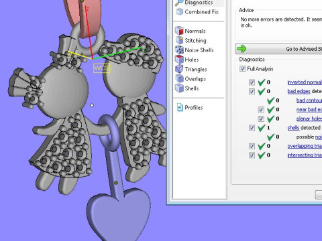Click the yellow WCS label in viewport
The height and width of the screenshot is (241, 322).
[x=102, y=68]
